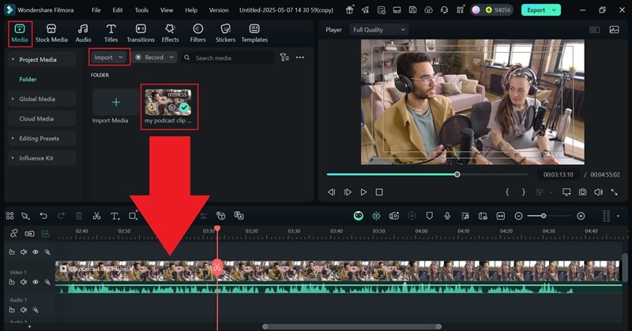Screen dimensions: 632x331
Task: Zoom out the timeline with minus
Action: tap(519, 216)
